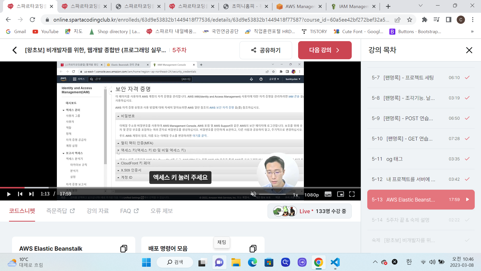Click the taskbar 검색 search box
This screenshot has width=481, height=271.
click(175, 262)
